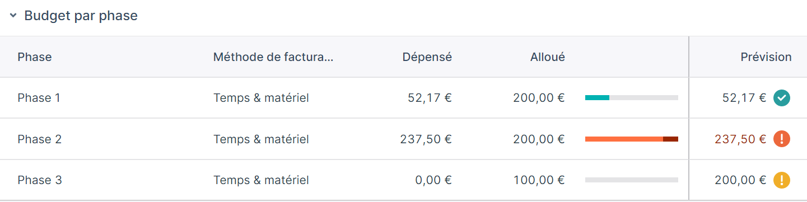Select Phase 1 allocated amount 200,00 €
807x202 pixels.
point(539,98)
